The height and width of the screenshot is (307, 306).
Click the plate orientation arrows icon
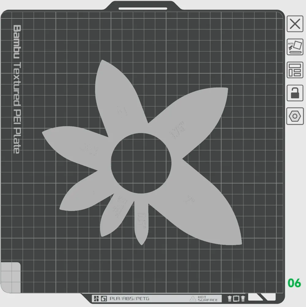[x=236, y=298]
